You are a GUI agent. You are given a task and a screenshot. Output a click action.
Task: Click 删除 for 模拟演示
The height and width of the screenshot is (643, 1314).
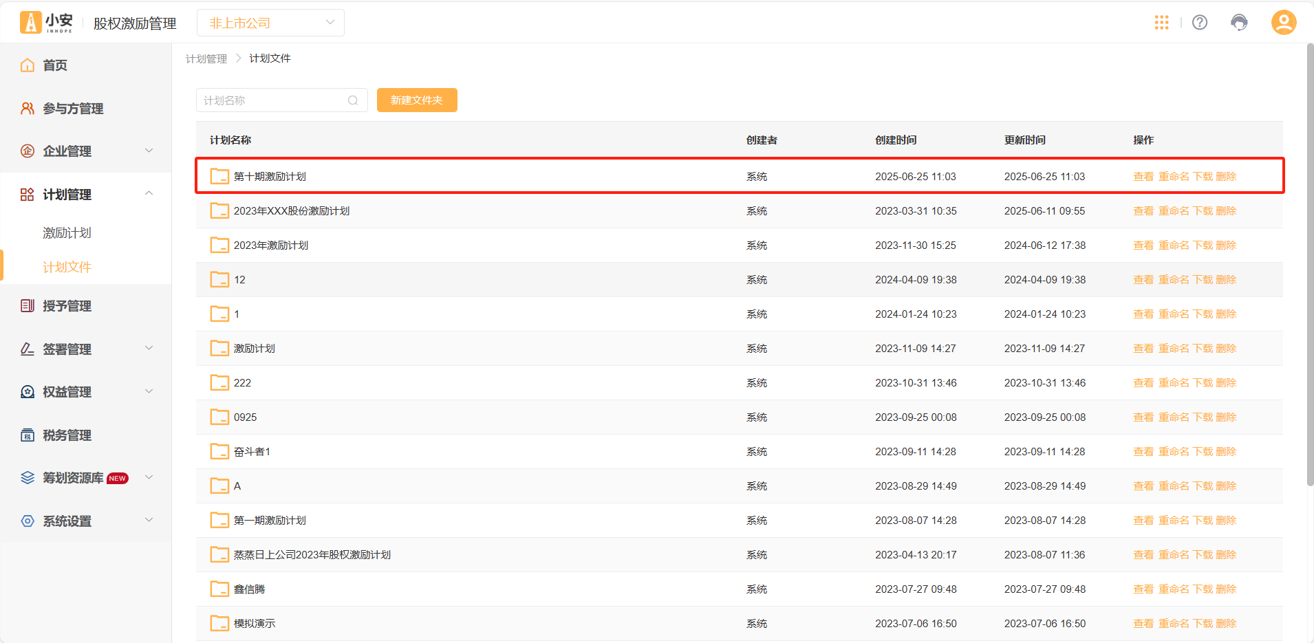pyautogui.click(x=1226, y=624)
